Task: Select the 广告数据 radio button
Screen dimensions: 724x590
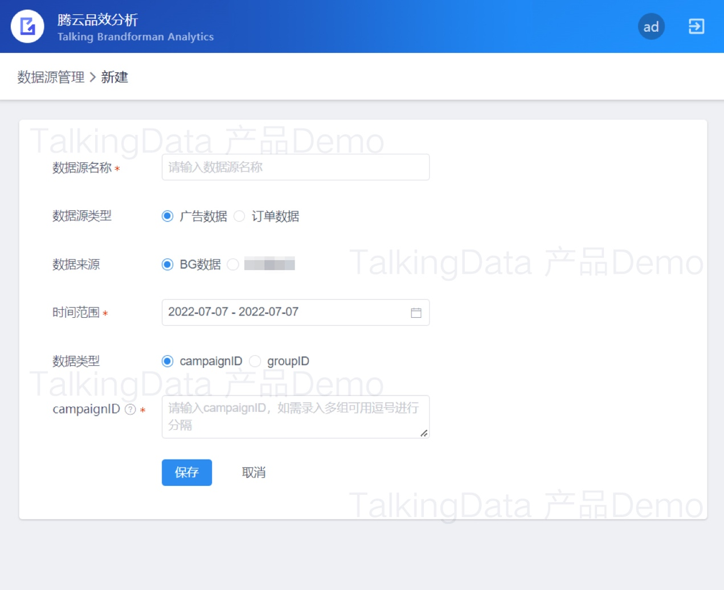Action: 167,216
